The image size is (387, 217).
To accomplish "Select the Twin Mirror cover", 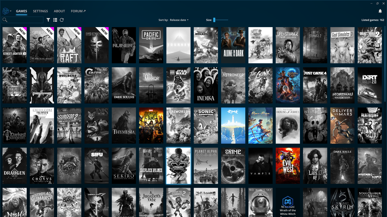I will point(151,86).
